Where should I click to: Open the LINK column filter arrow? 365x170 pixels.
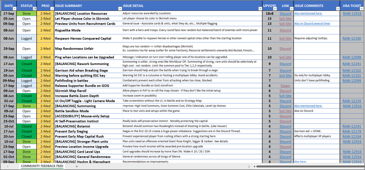[291, 9]
